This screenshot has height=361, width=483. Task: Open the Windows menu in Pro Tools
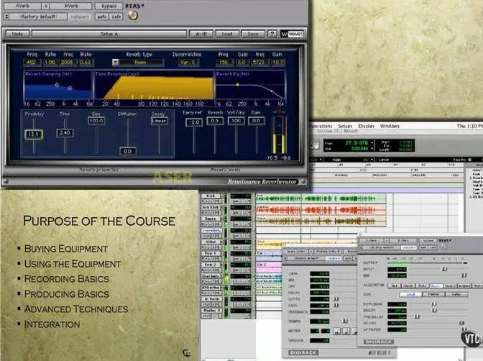pyautogui.click(x=390, y=126)
